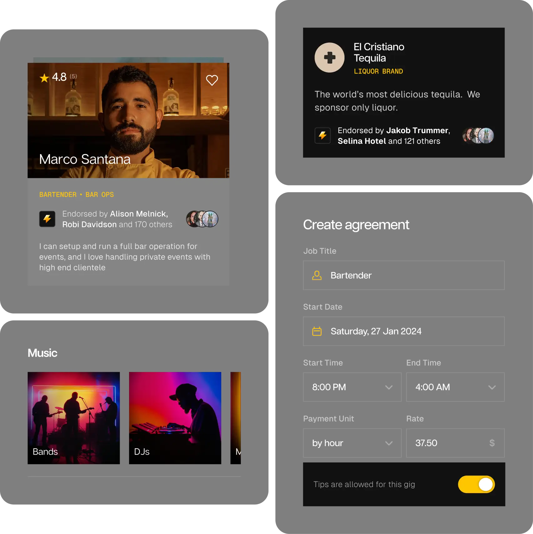This screenshot has width=533, height=534.
Task: Open the DJs music category
Action: point(175,418)
